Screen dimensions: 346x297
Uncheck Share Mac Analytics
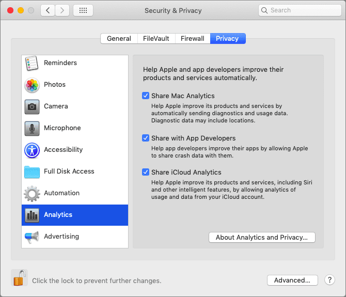(x=146, y=96)
